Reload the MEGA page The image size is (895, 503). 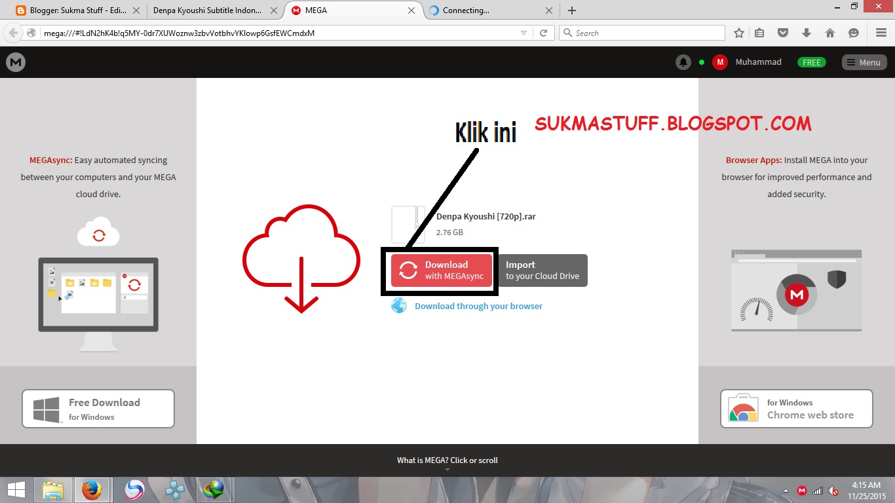click(544, 32)
